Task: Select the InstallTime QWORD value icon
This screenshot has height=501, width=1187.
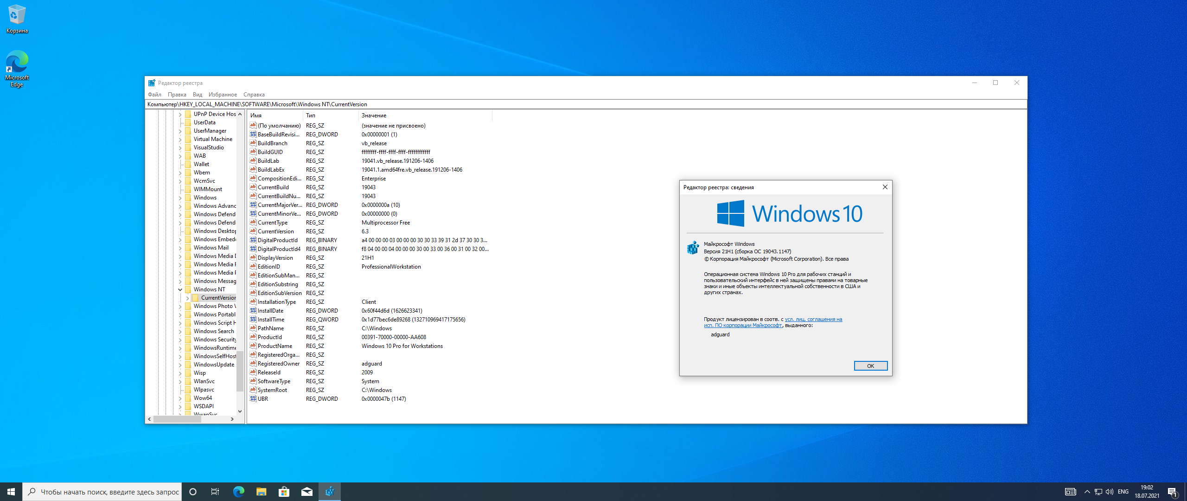Action: coord(253,319)
